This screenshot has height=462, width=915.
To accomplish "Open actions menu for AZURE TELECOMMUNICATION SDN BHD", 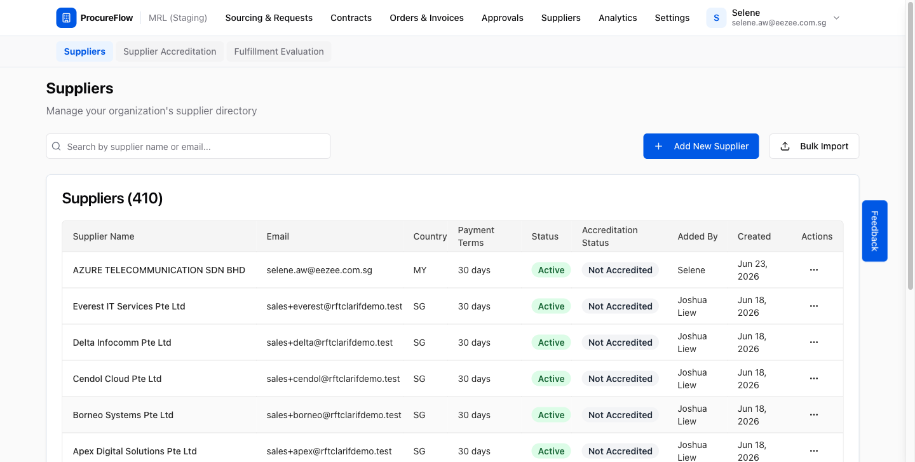I will [x=813, y=270].
